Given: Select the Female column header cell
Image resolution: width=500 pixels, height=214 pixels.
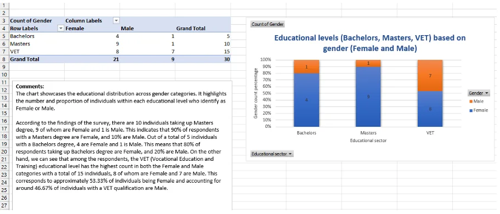Looking at the screenshot, I should click(x=92, y=29).
